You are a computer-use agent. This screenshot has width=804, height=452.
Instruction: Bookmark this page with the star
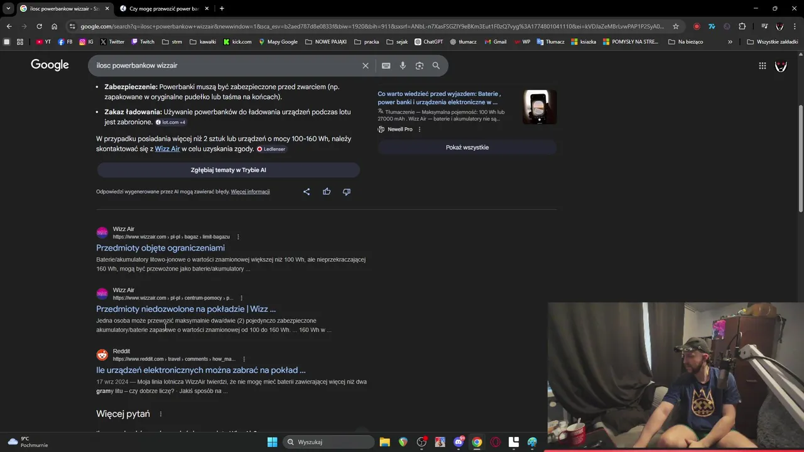(x=676, y=26)
